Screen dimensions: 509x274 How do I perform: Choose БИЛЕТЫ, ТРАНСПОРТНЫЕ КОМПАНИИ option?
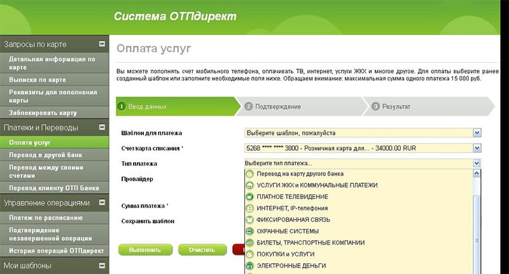(x=359, y=243)
